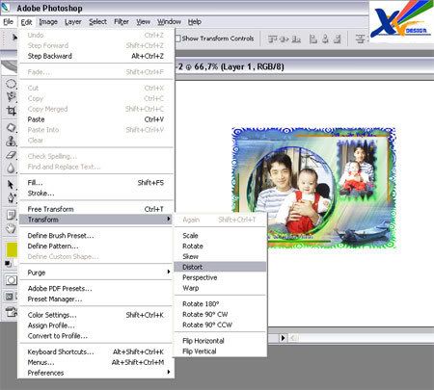Click Align top edges icon
The width and height of the screenshot is (434, 390).
(x=272, y=39)
